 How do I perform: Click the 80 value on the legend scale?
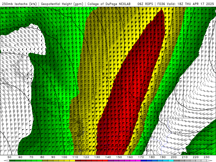[42, 157]
